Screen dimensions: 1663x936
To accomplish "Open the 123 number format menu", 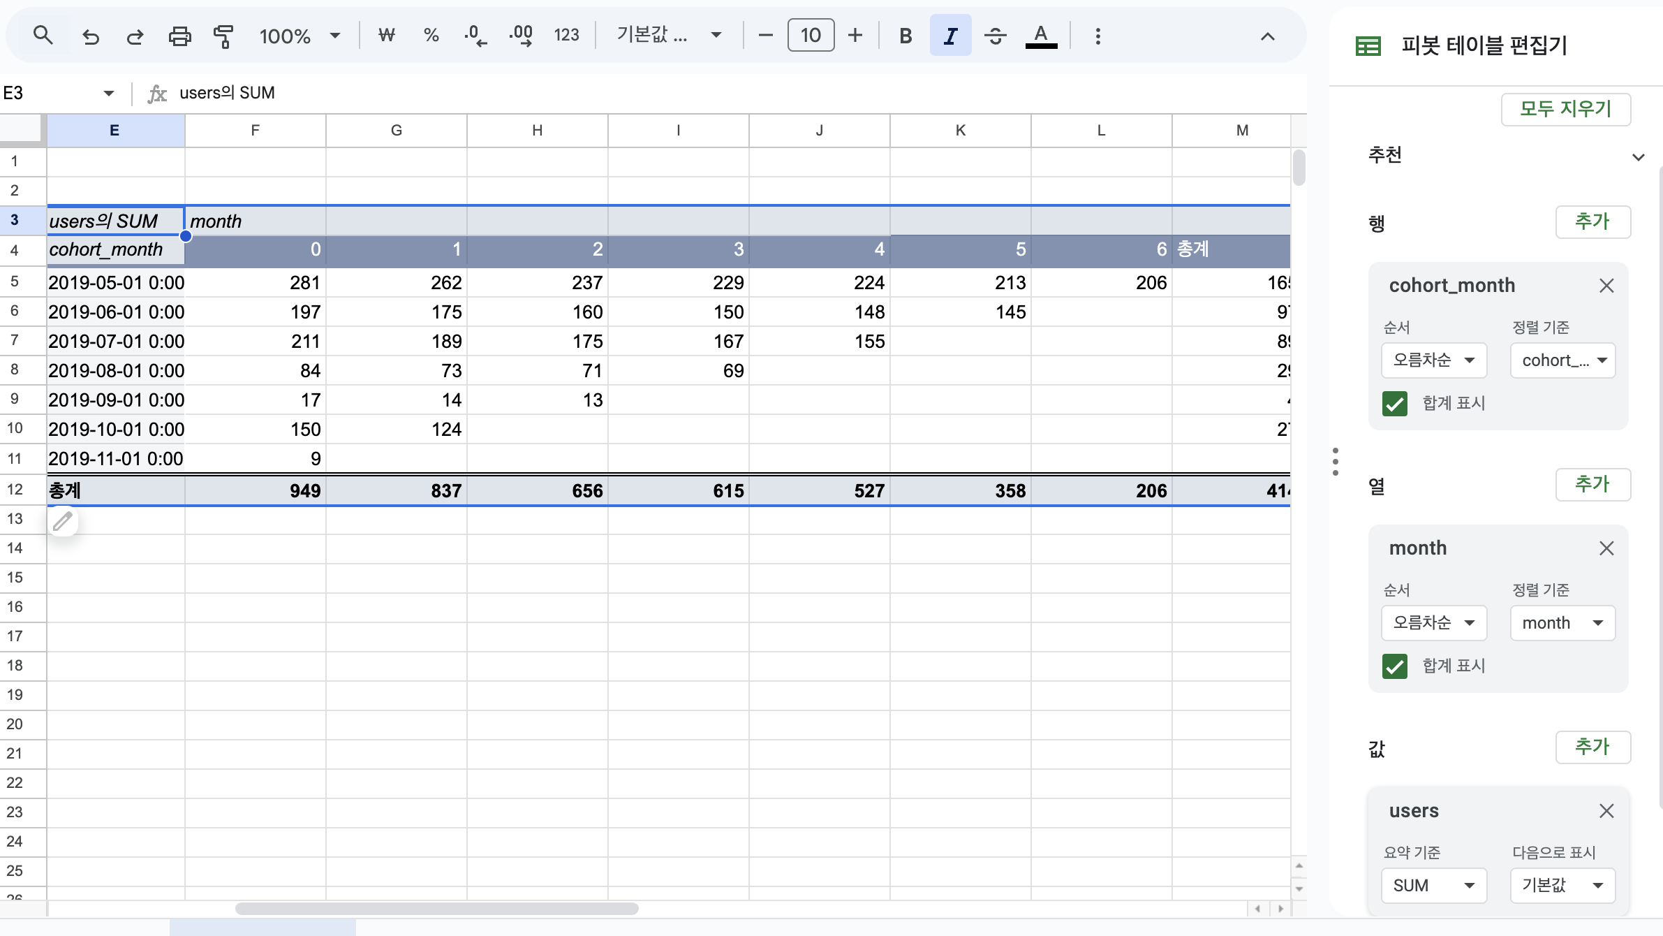I will 566,36.
